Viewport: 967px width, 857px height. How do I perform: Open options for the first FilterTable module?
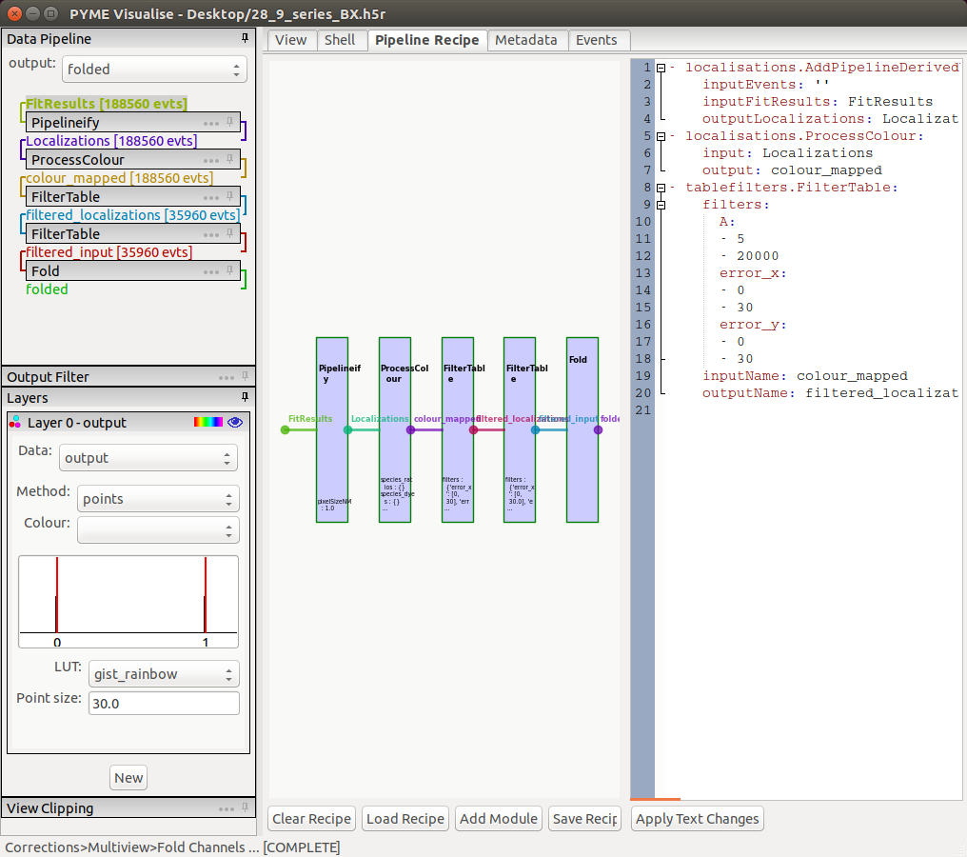213,196
